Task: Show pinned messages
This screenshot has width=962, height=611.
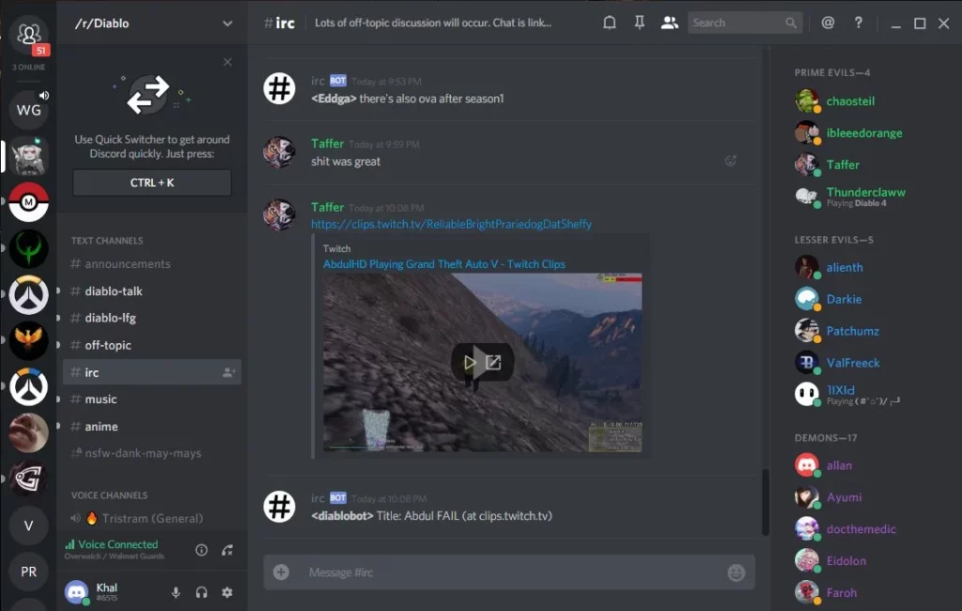Action: (x=639, y=23)
